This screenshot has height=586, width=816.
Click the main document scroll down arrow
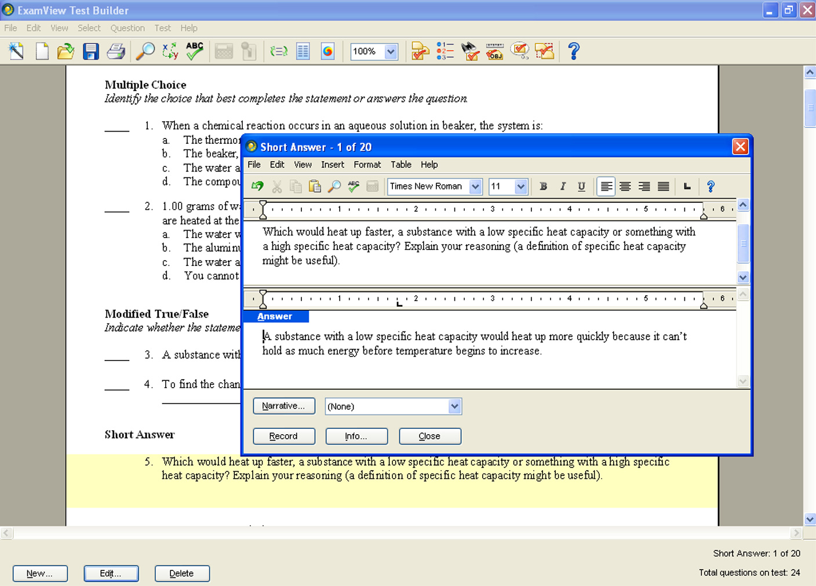810,519
